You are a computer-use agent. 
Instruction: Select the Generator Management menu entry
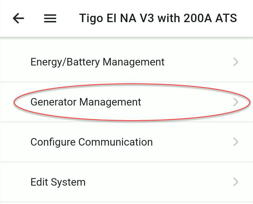pyautogui.click(x=126, y=102)
